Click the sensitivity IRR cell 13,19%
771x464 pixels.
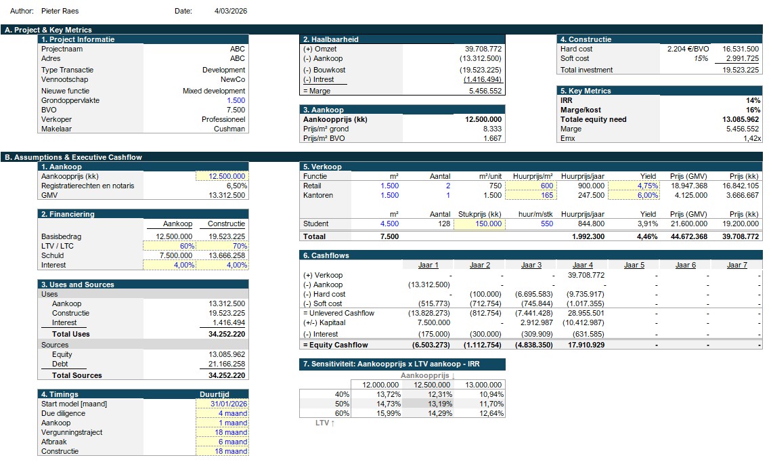[x=428, y=404]
